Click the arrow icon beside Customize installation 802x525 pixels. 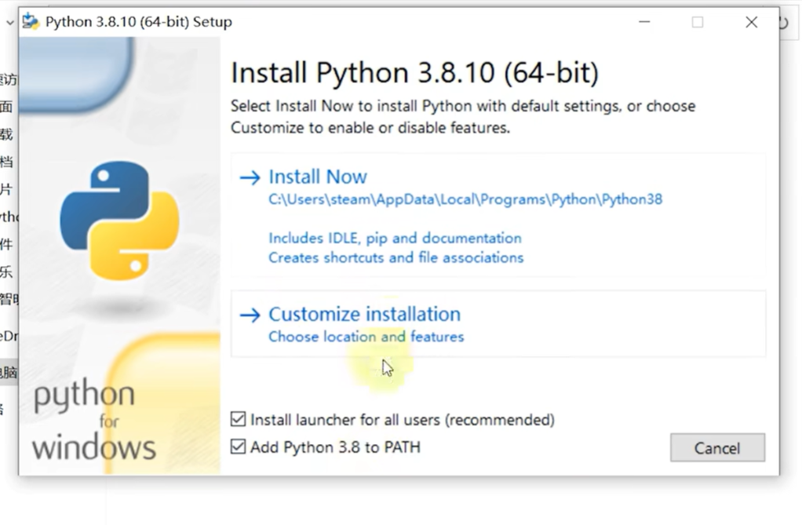point(249,315)
